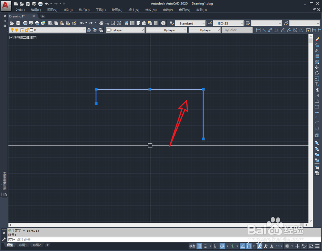Add a new drawing tab with plus

43,16
